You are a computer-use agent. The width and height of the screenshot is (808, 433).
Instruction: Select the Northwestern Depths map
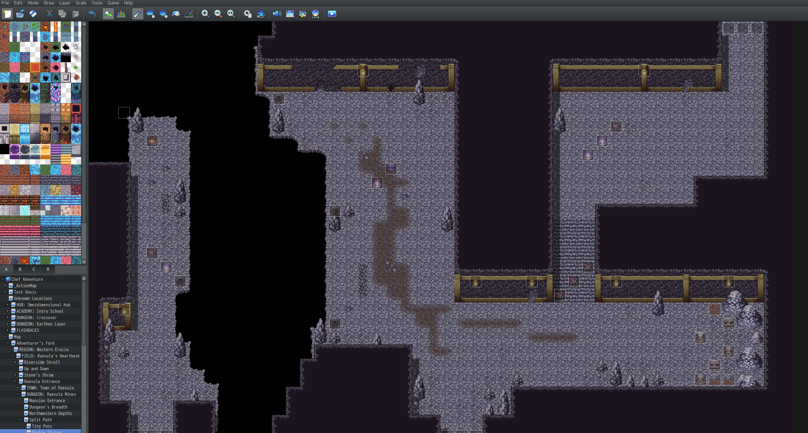pos(50,413)
